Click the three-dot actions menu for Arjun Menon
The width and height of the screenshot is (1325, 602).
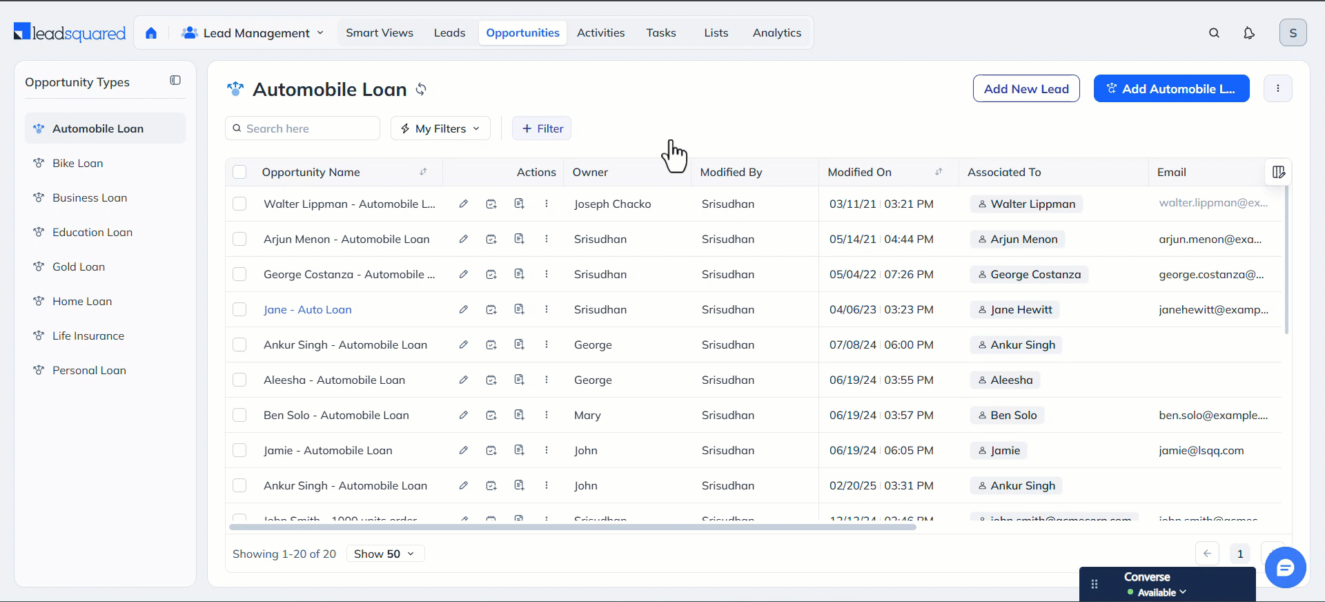click(x=547, y=240)
